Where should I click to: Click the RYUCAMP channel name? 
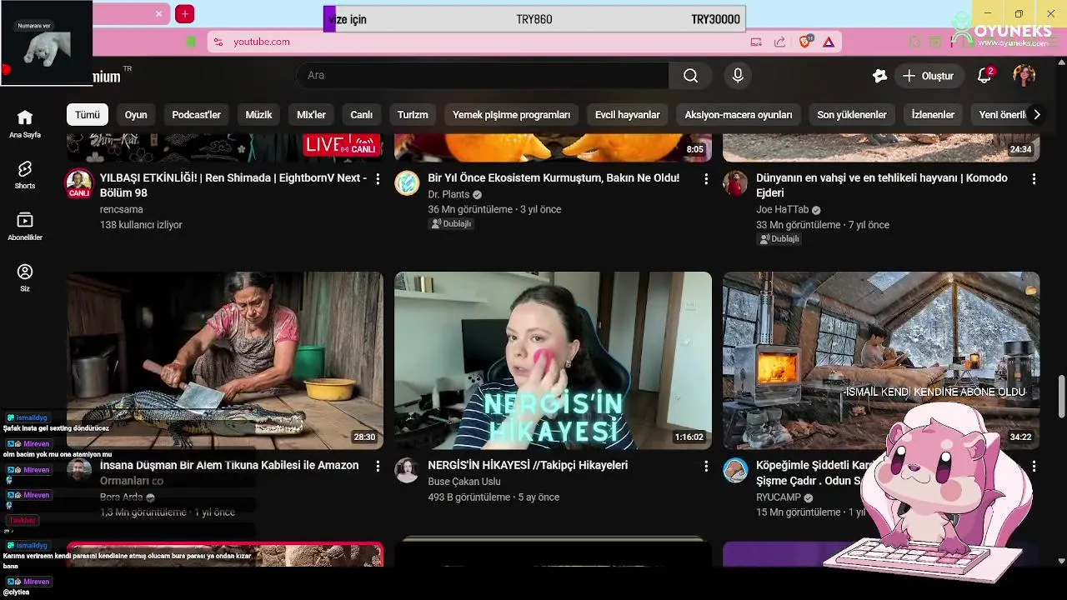[779, 497]
